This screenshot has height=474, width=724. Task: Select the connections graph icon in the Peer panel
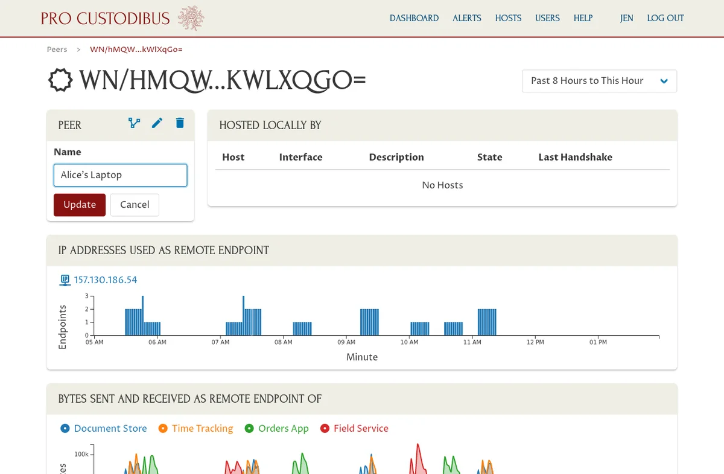click(133, 123)
